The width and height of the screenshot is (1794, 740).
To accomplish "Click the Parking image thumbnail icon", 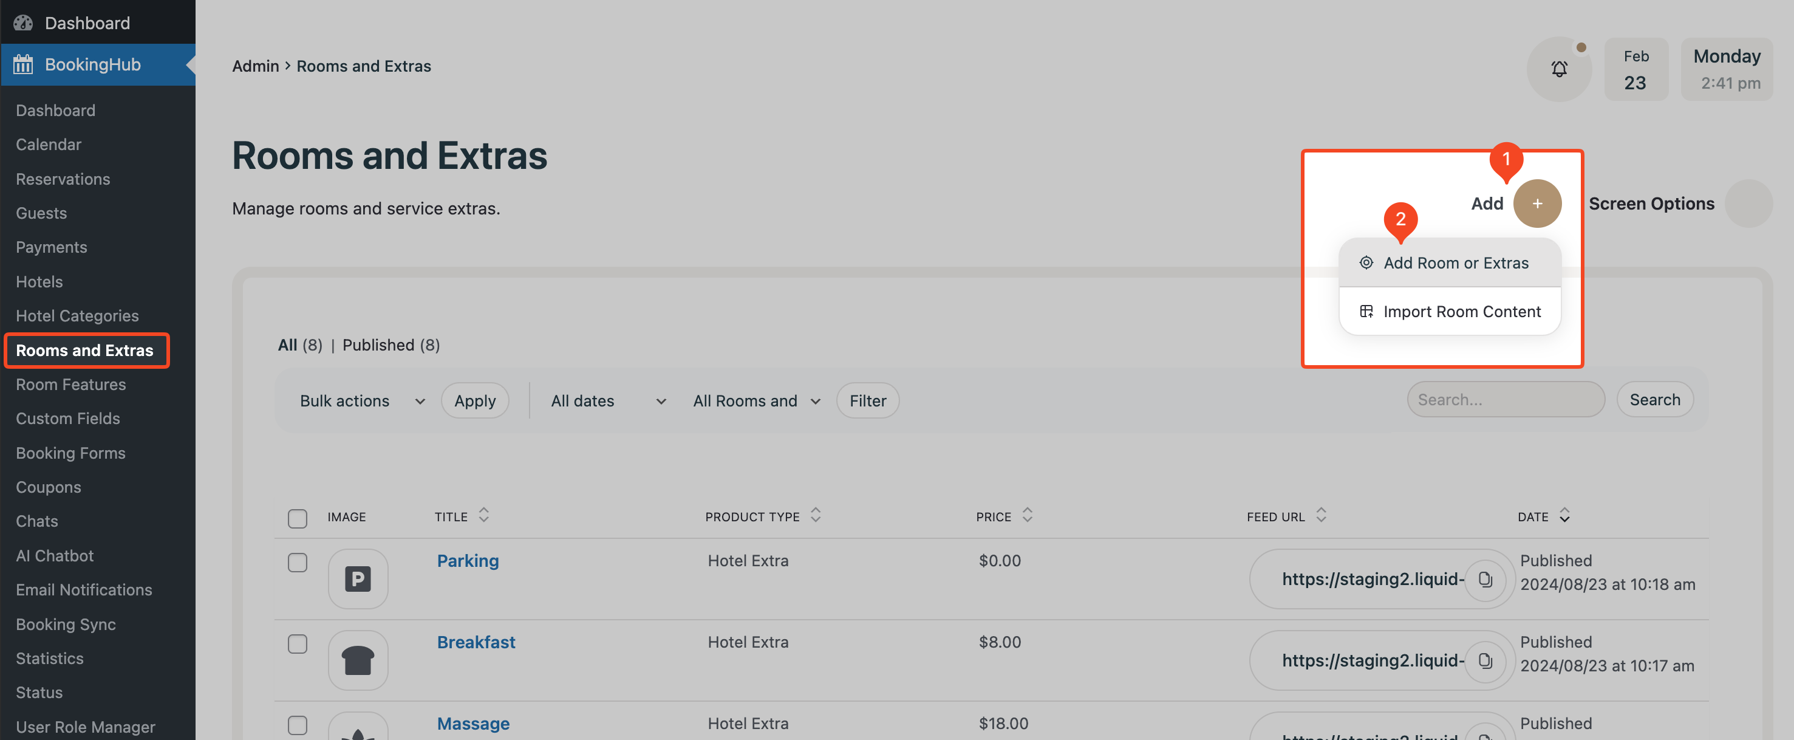I will tap(358, 579).
